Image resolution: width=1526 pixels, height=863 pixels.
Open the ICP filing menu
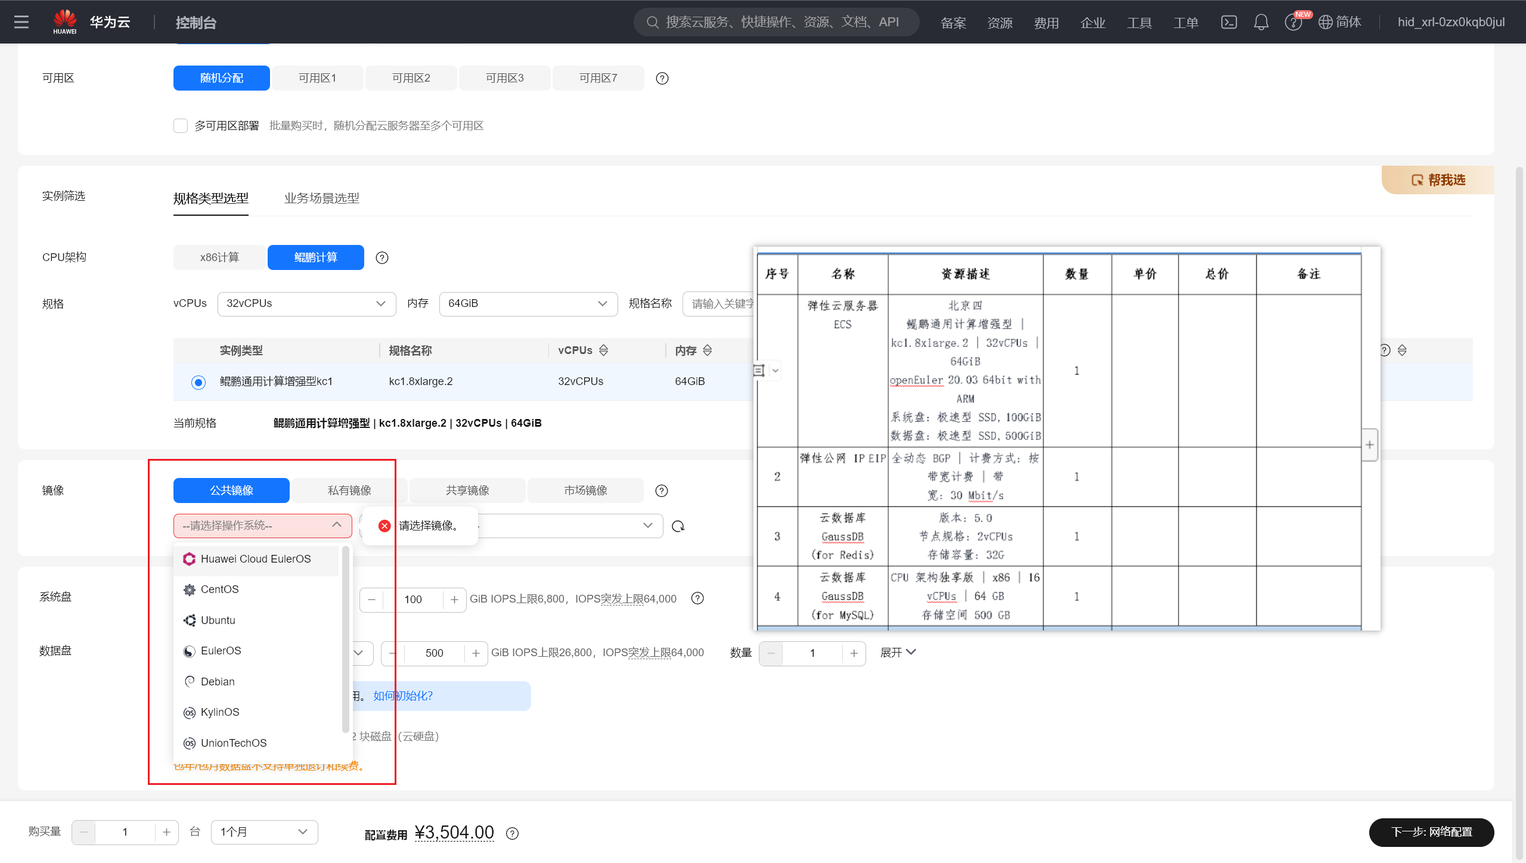(x=953, y=23)
